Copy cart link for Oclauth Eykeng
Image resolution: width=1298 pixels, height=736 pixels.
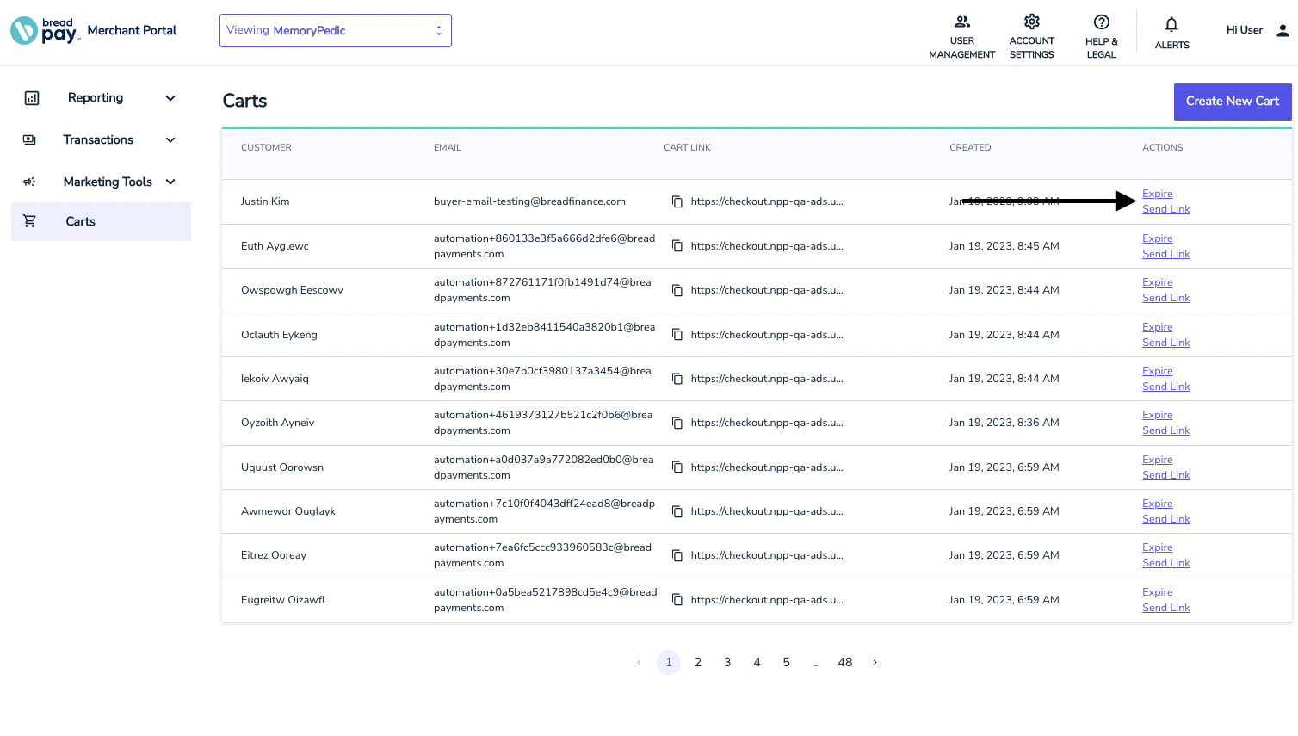pos(677,335)
